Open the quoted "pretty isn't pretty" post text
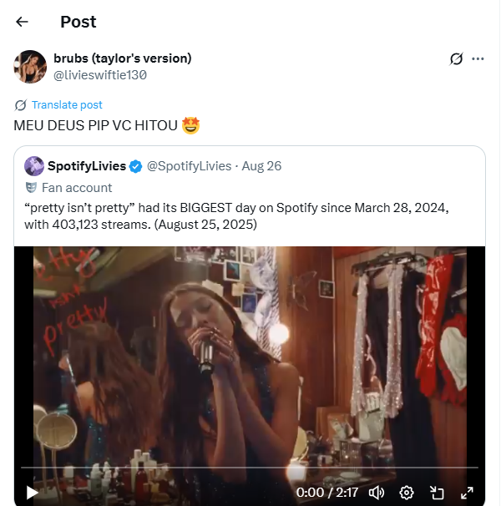Screen dimensions: 501x506 point(234,216)
